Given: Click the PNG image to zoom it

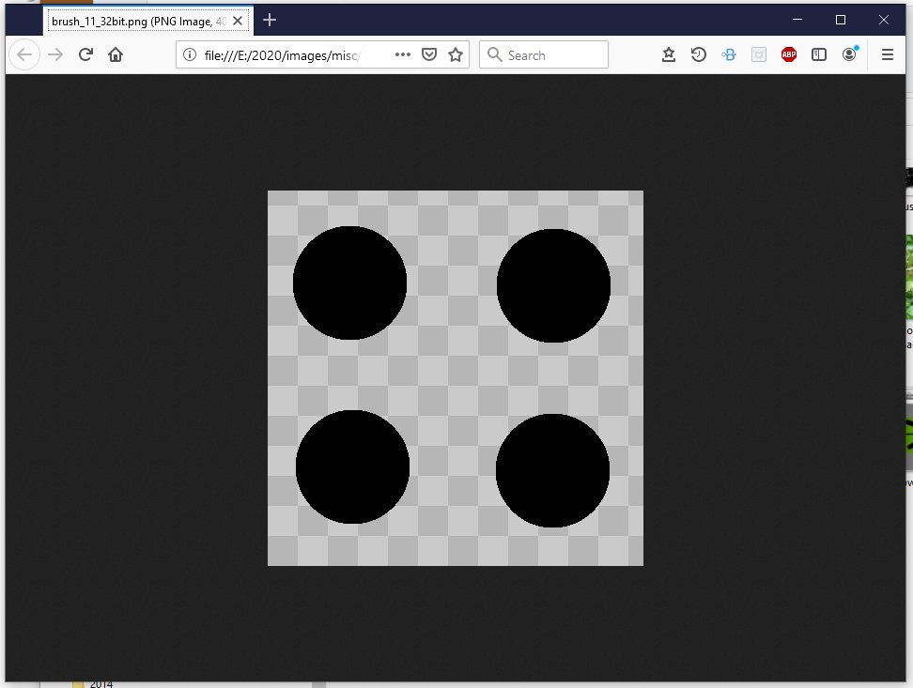Looking at the screenshot, I should (456, 377).
